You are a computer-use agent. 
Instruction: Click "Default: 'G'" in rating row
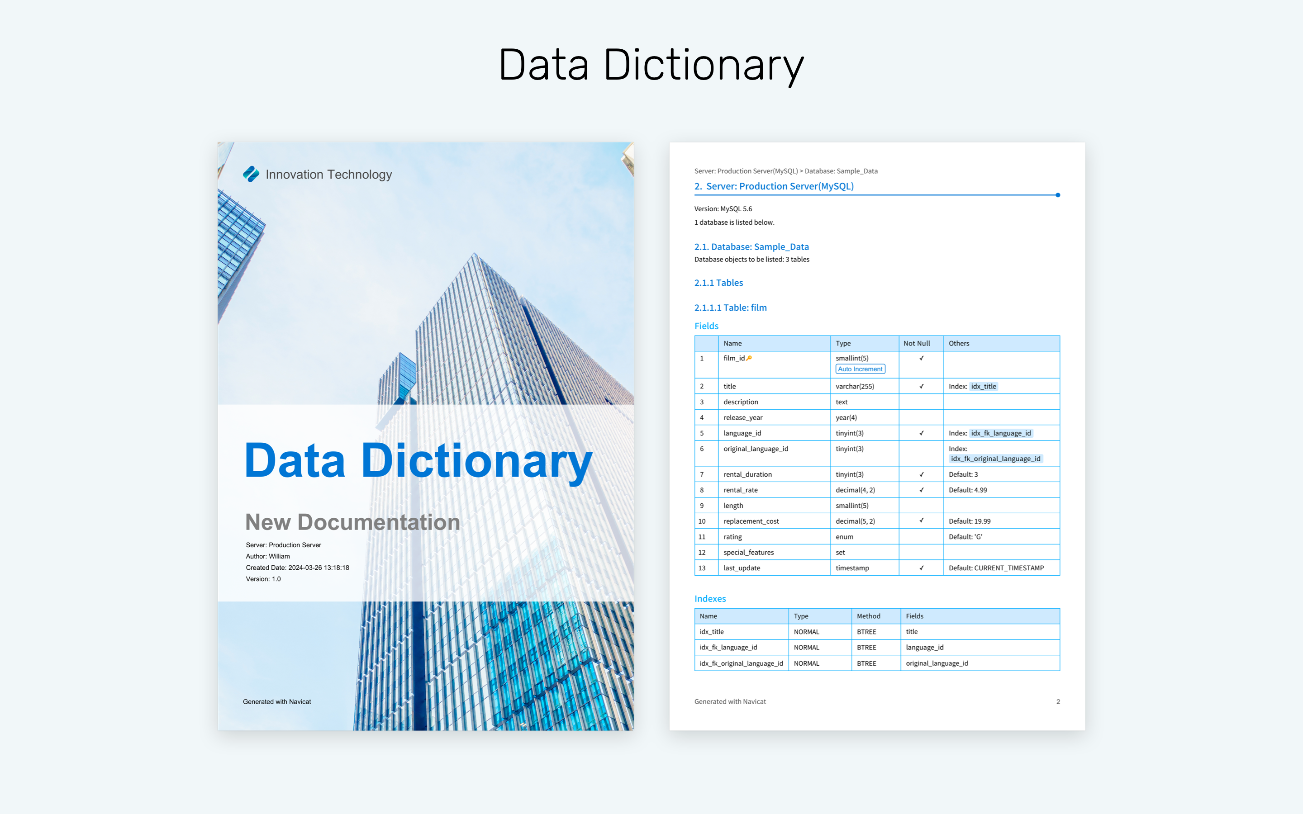tap(965, 537)
